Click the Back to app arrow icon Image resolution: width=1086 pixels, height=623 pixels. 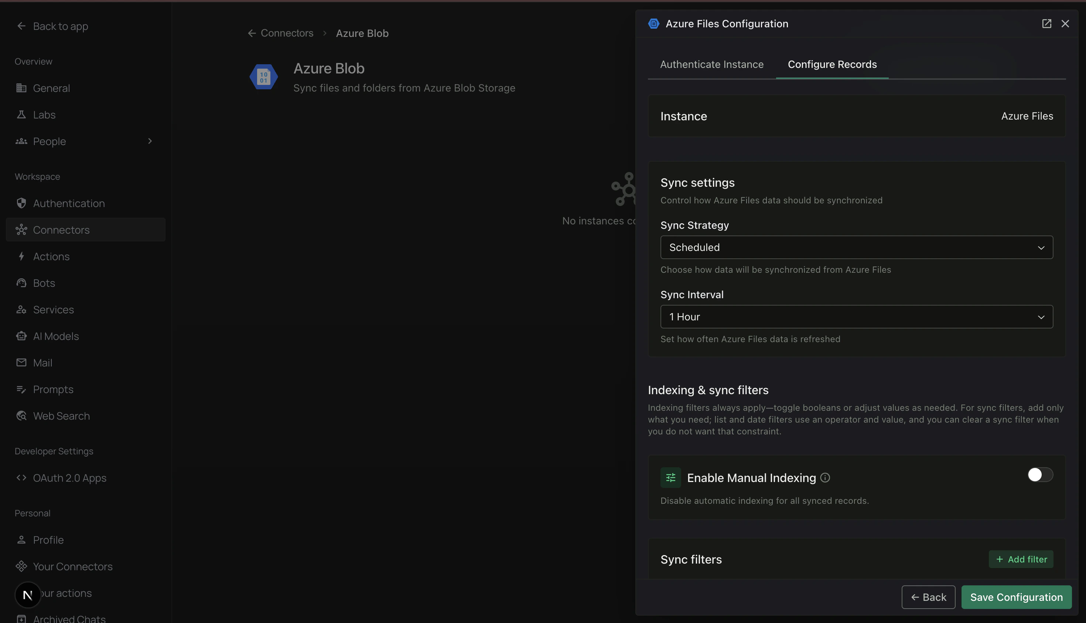(x=21, y=26)
